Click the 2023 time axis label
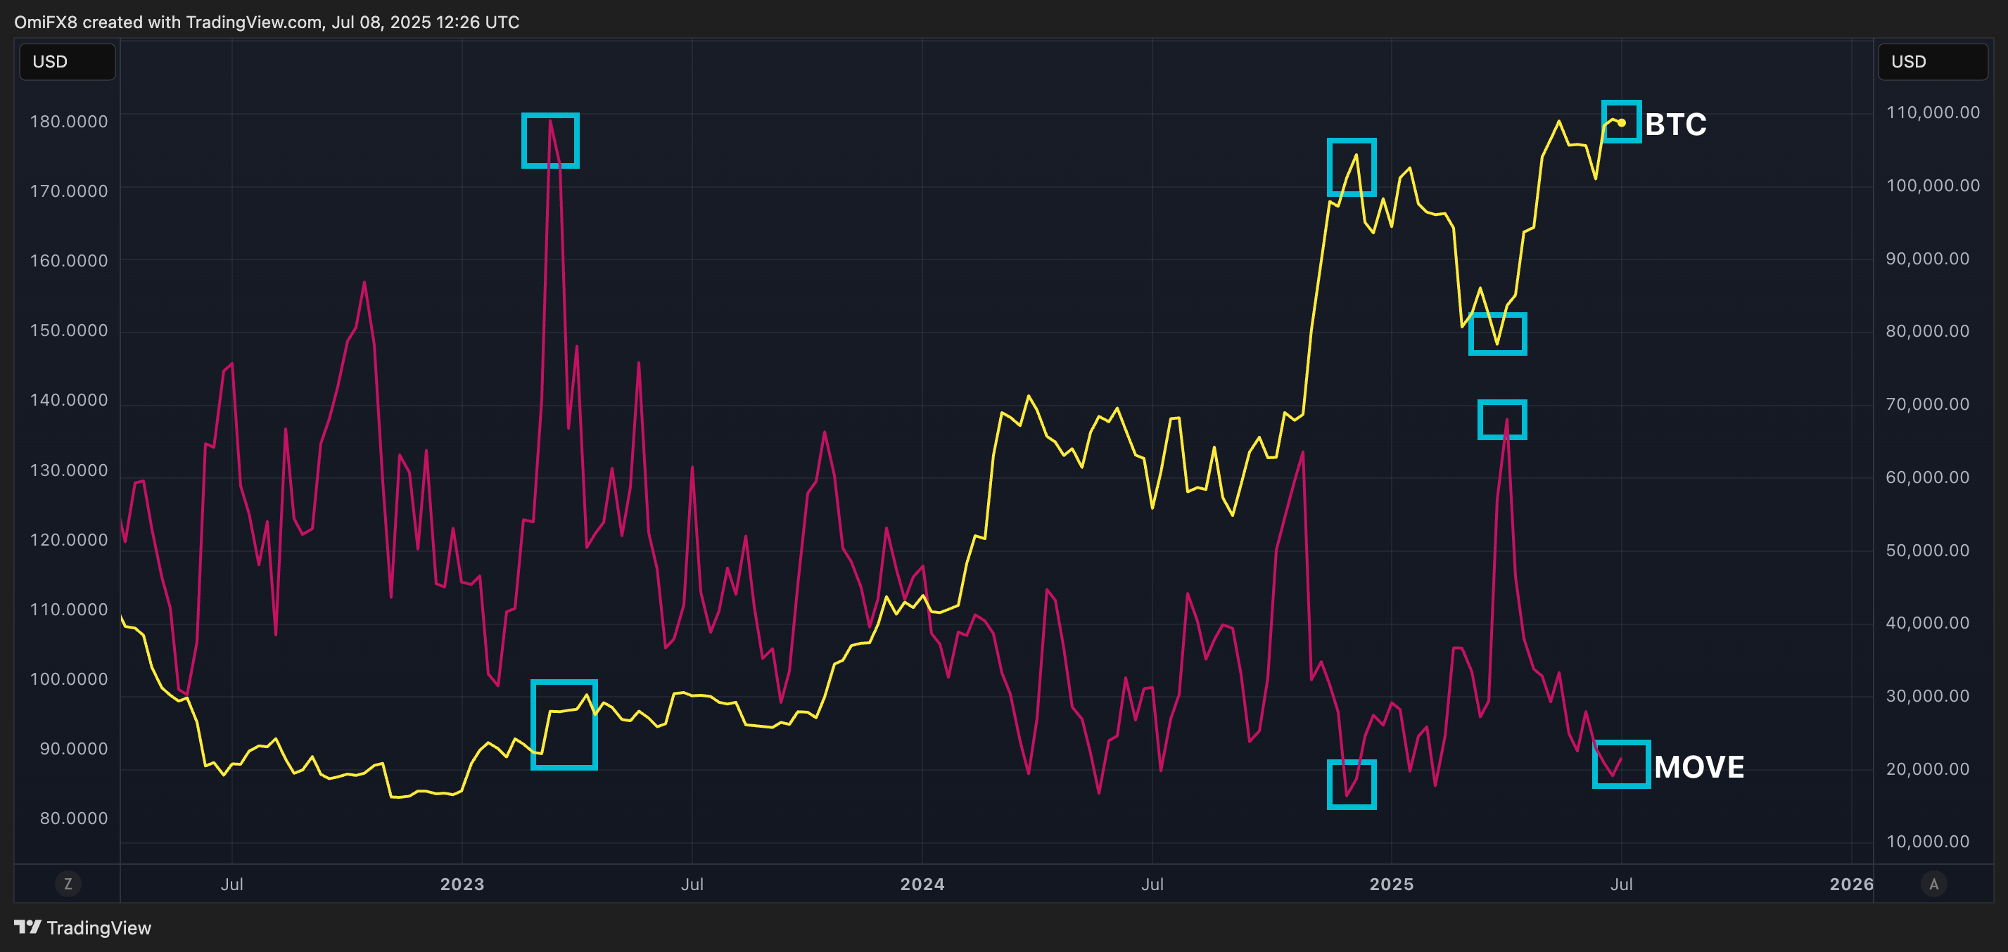Image resolution: width=2008 pixels, height=952 pixels. click(x=462, y=883)
